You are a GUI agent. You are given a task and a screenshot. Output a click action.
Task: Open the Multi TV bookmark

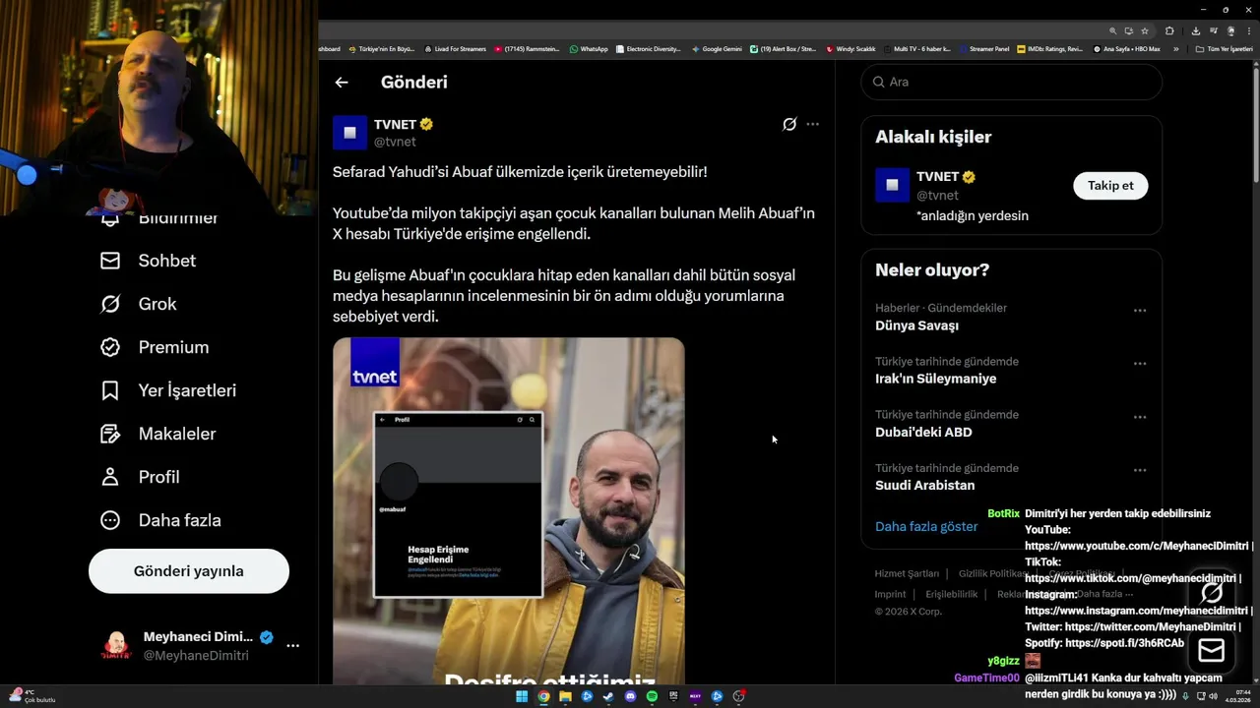pyautogui.click(x=916, y=49)
